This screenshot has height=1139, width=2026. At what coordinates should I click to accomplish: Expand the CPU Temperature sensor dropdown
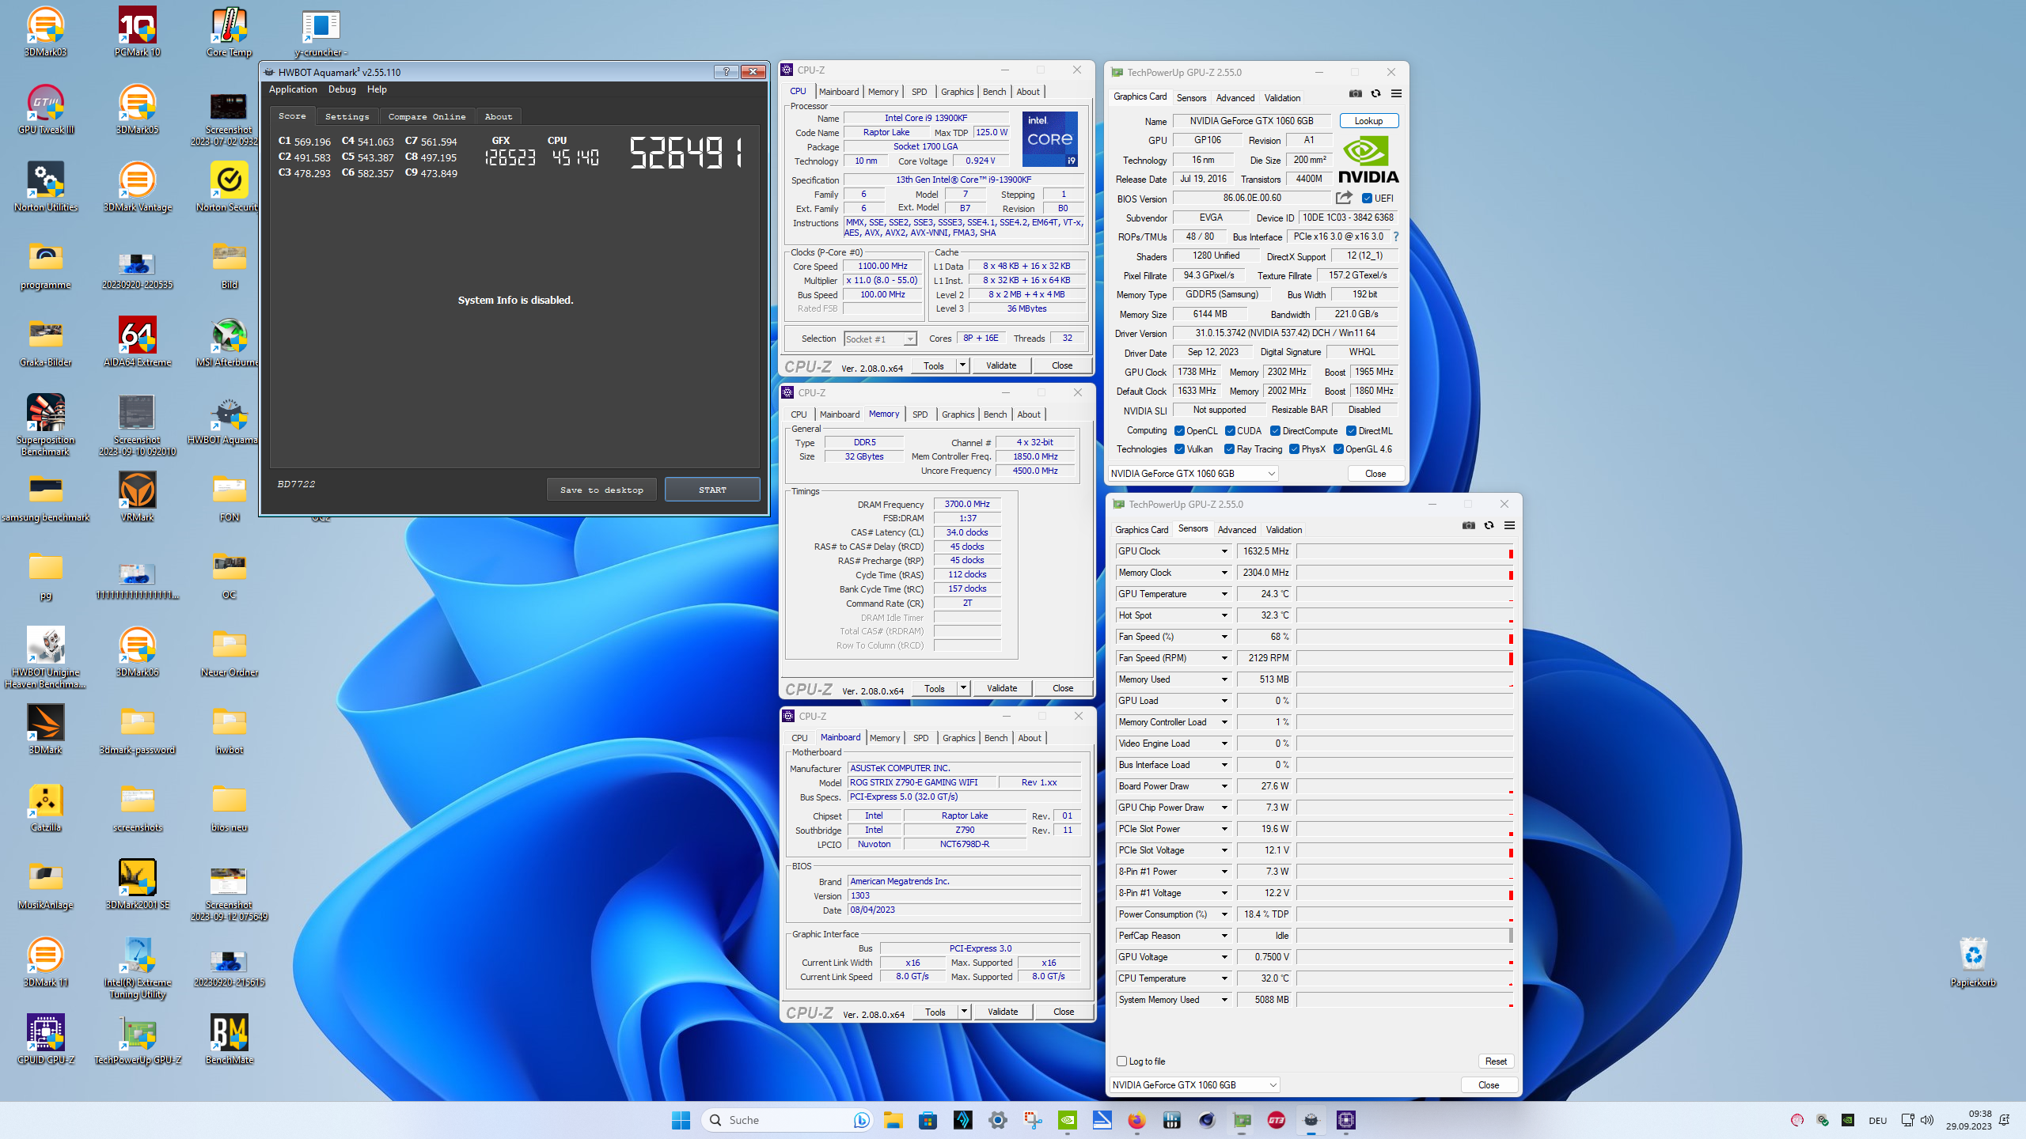pyautogui.click(x=1224, y=978)
